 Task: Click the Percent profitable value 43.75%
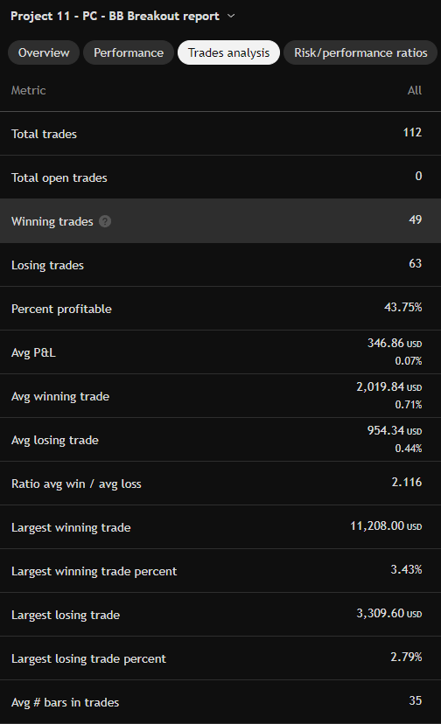pyautogui.click(x=403, y=308)
